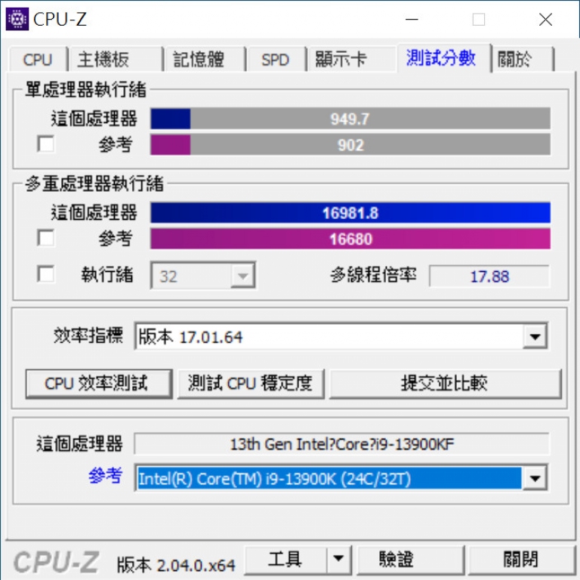Click the multi-thread score bar 16981.8
580x580 pixels.
[350, 213]
